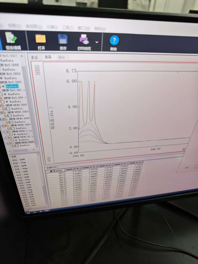Open the 仪器(I) menu
This screenshot has width=198, height=264.
pos(52,27)
